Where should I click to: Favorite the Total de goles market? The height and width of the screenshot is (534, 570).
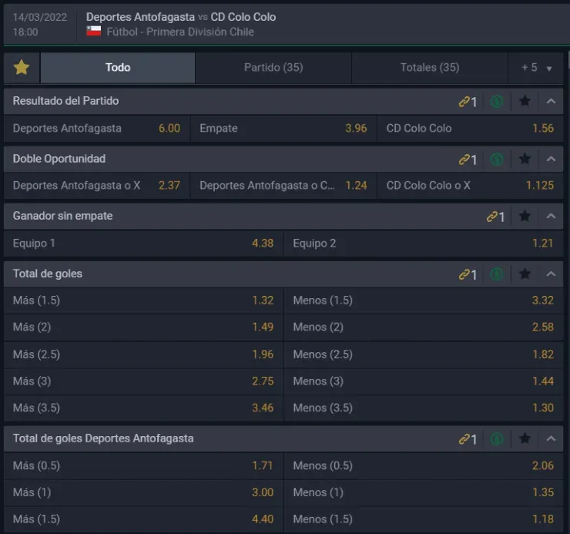pos(525,274)
